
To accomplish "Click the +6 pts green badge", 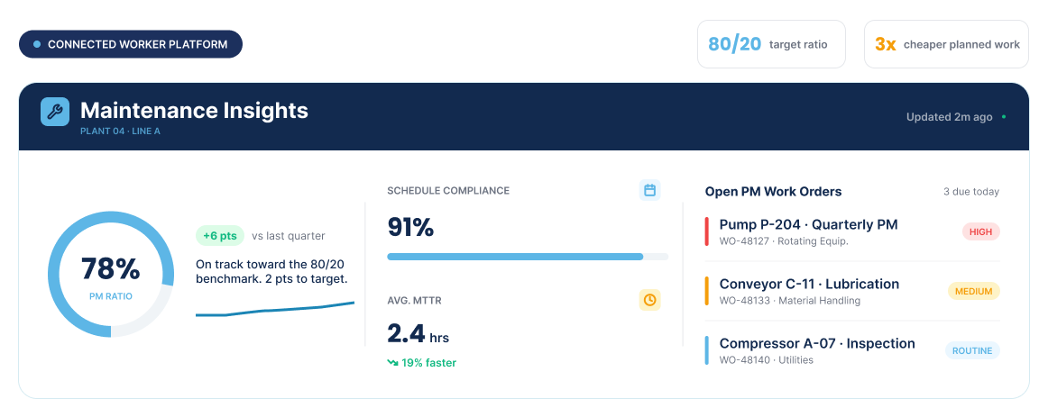I will [220, 236].
